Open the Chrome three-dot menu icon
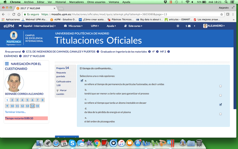This screenshot has height=149, width=238. [234, 14]
